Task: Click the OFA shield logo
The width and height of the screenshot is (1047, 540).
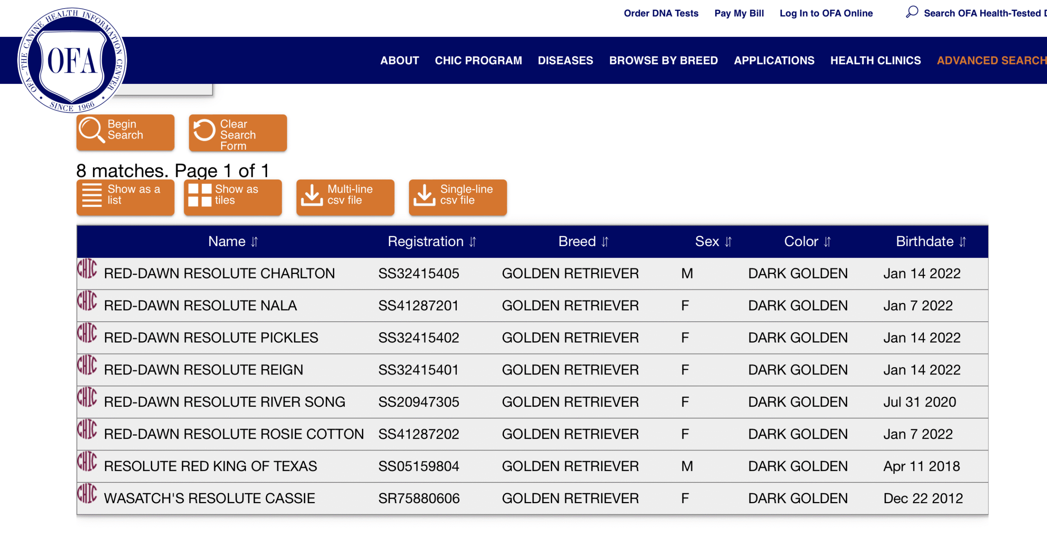Action: (x=72, y=60)
